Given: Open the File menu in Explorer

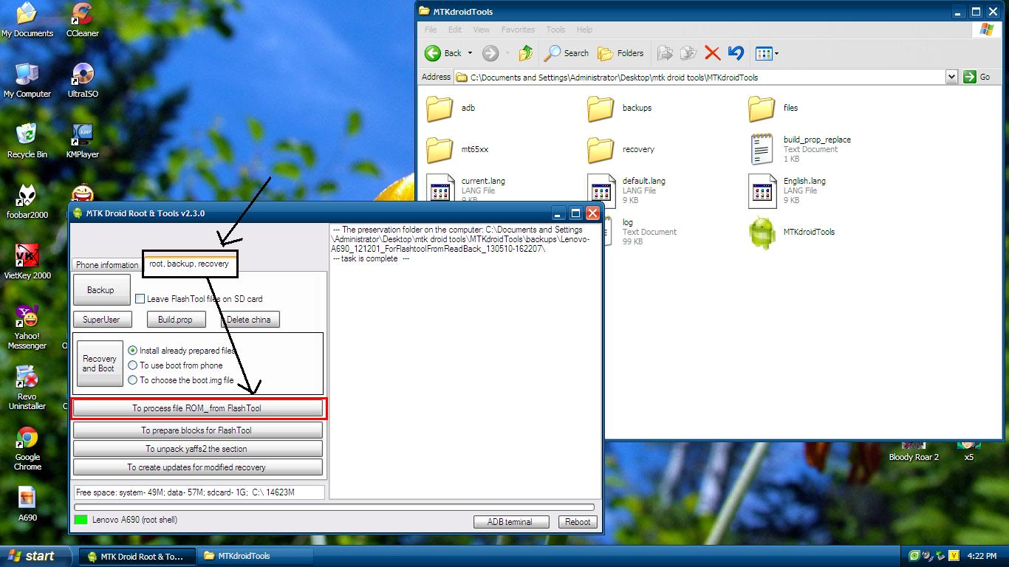Looking at the screenshot, I should click(x=431, y=30).
